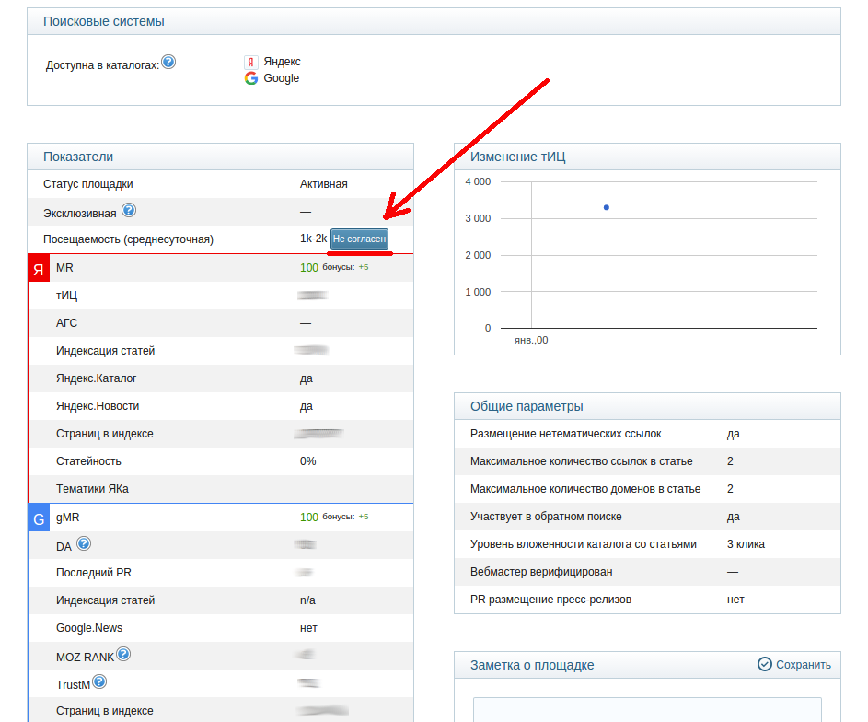Click the тИЦ row label

66,296
